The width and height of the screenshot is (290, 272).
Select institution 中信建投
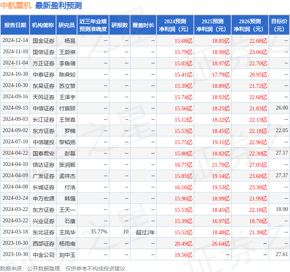[x=44, y=142]
